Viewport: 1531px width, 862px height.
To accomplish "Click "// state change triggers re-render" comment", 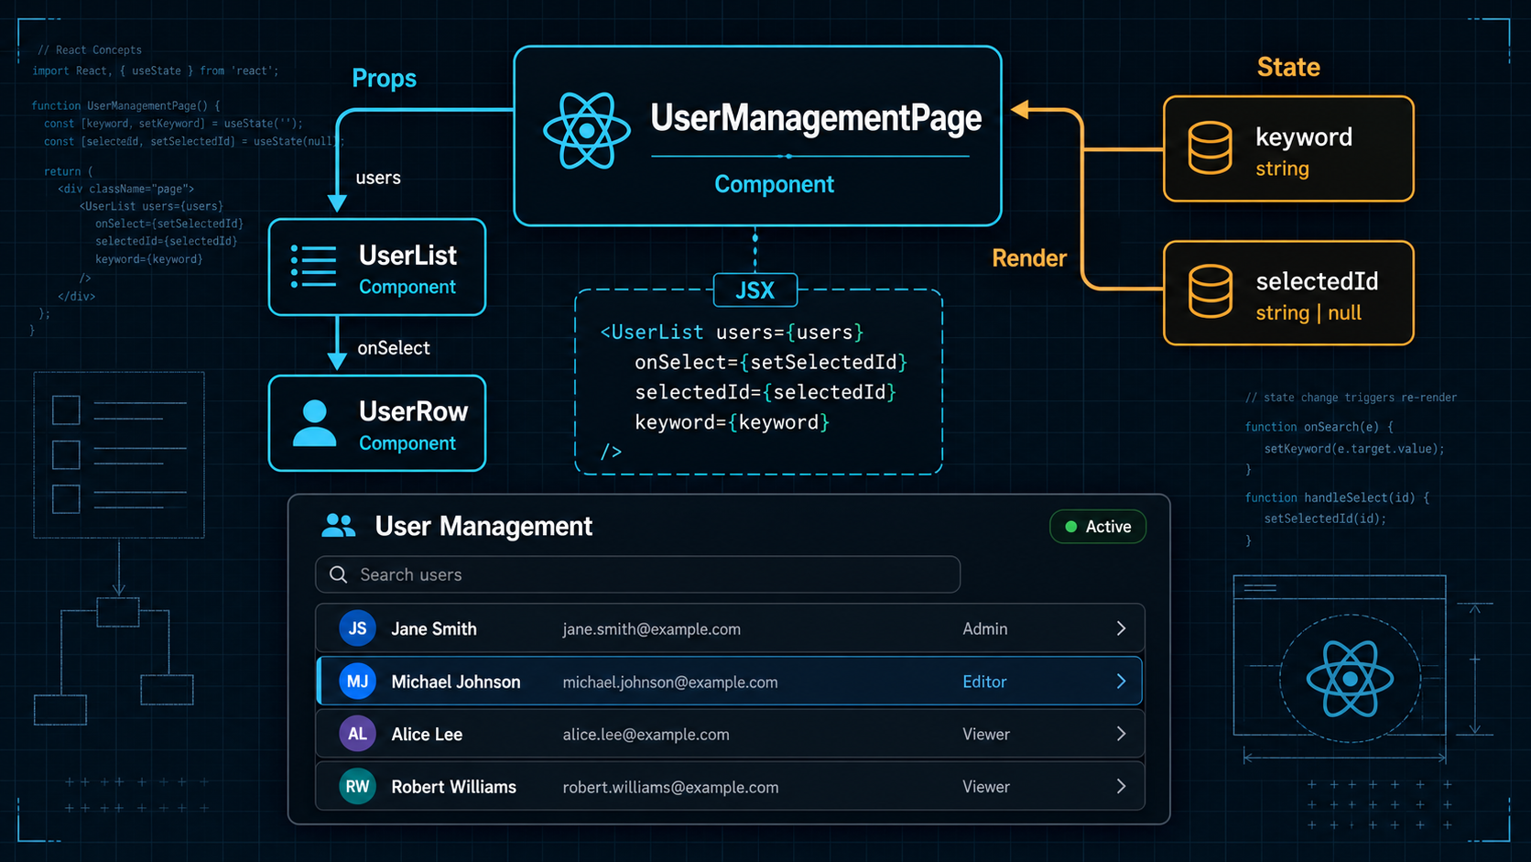I will [x=1351, y=398].
